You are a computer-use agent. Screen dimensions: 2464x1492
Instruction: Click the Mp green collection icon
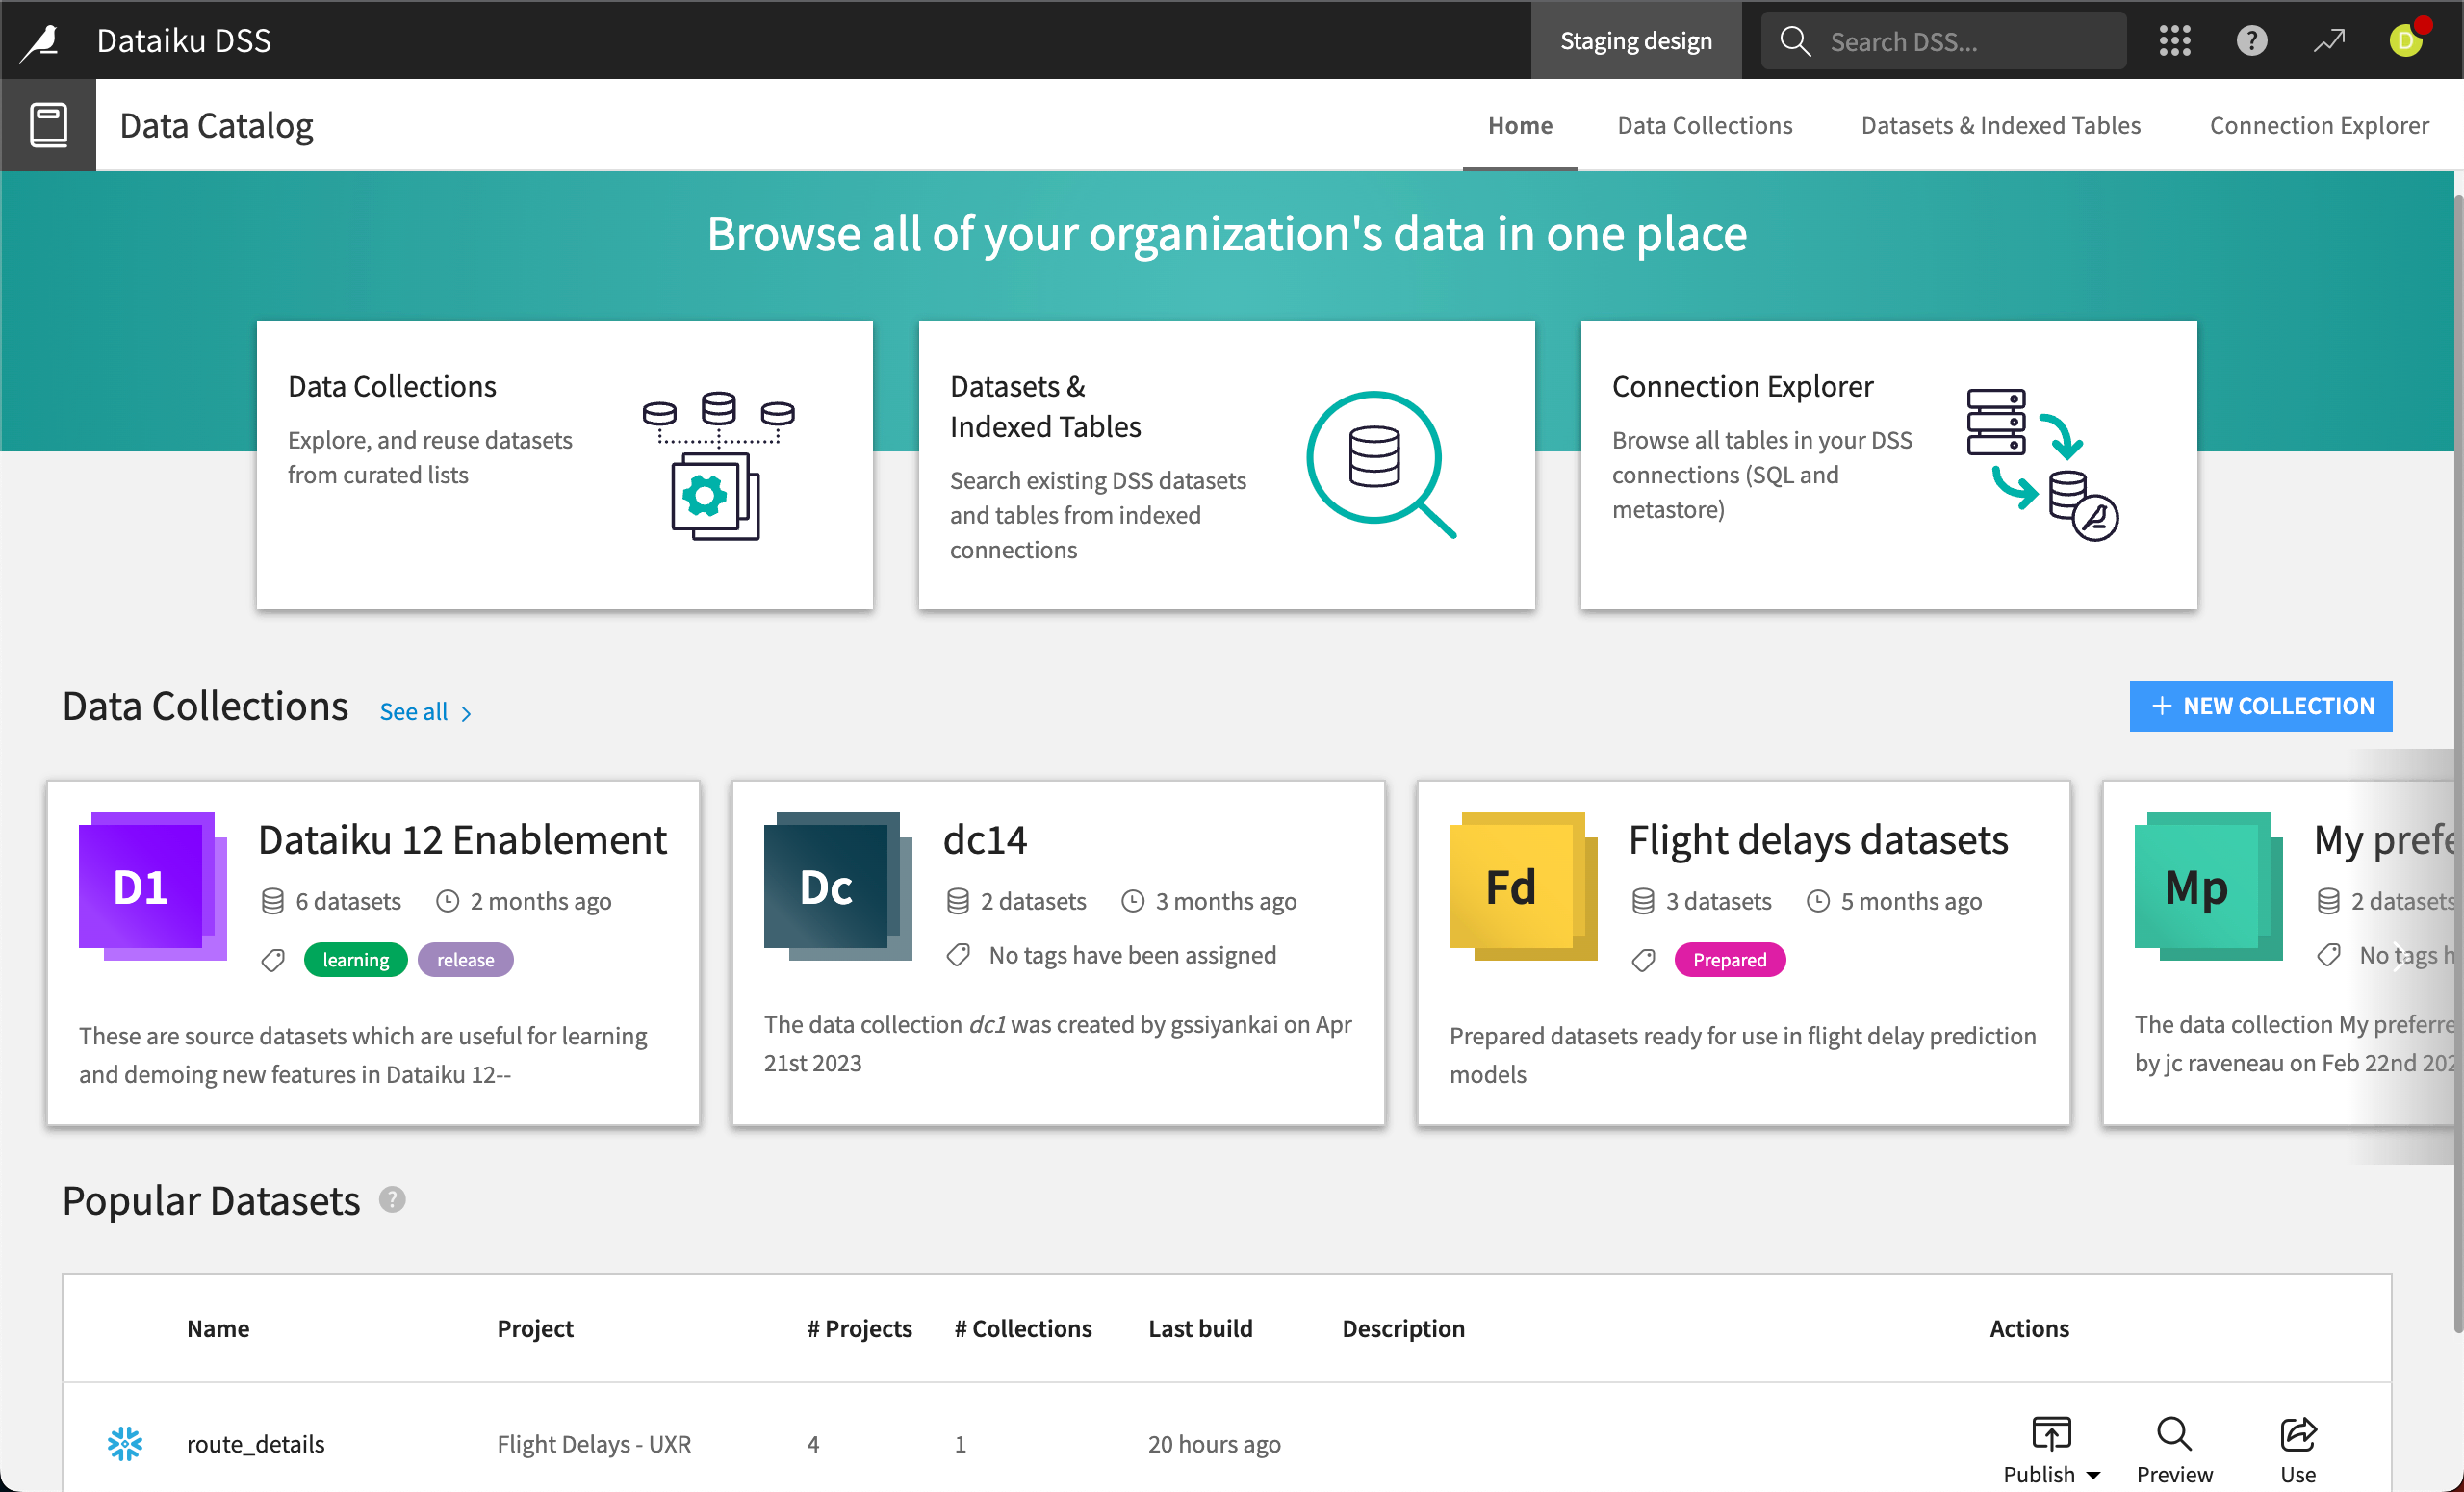point(2208,886)
